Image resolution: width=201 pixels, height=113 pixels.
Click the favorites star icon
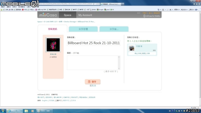[197, 4]
